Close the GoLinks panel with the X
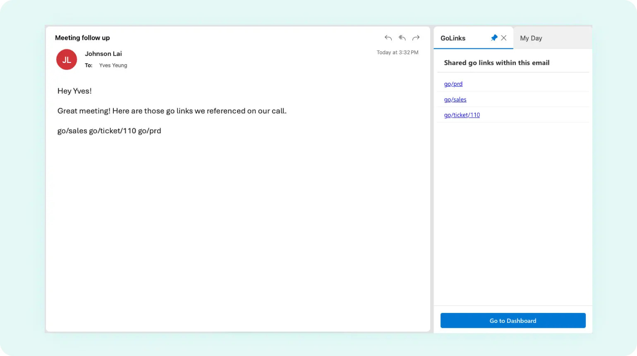Viewport: 637px width, 356px height. 504,38
